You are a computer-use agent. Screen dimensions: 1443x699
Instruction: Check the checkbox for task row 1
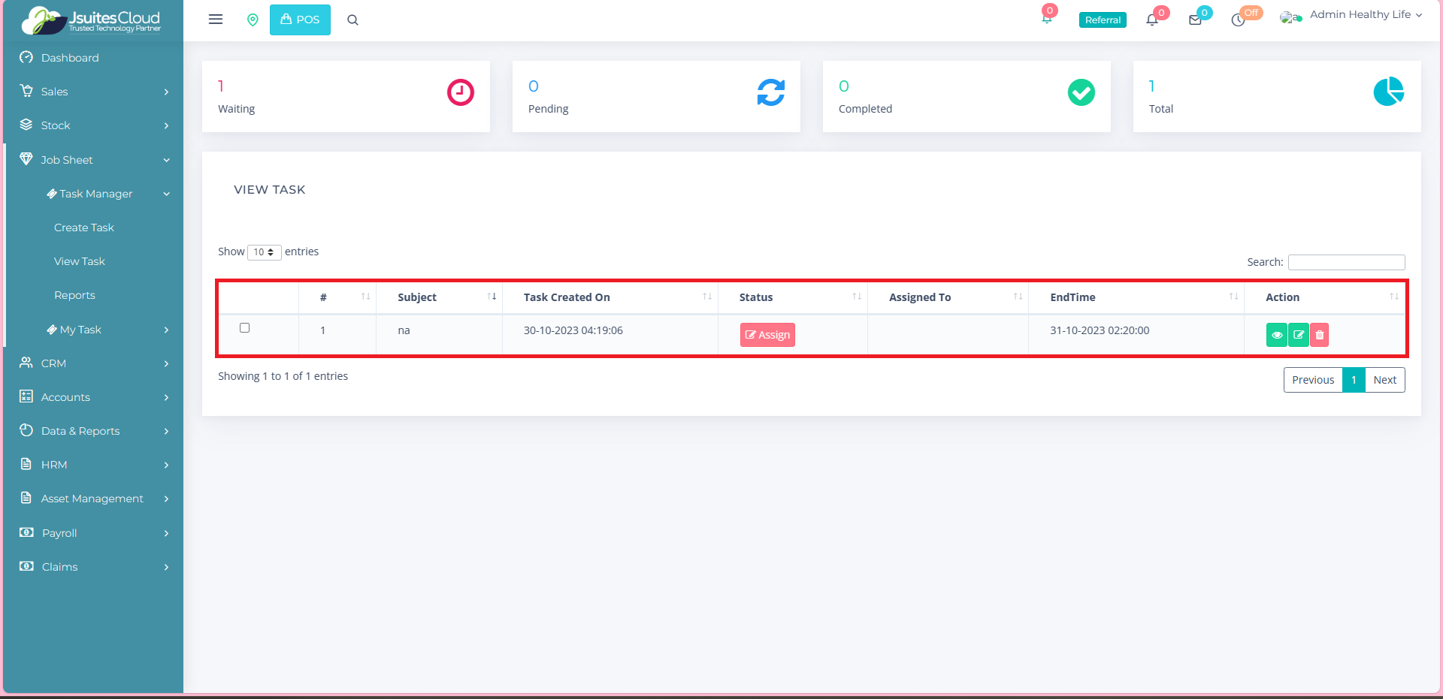tap(244, 328)
